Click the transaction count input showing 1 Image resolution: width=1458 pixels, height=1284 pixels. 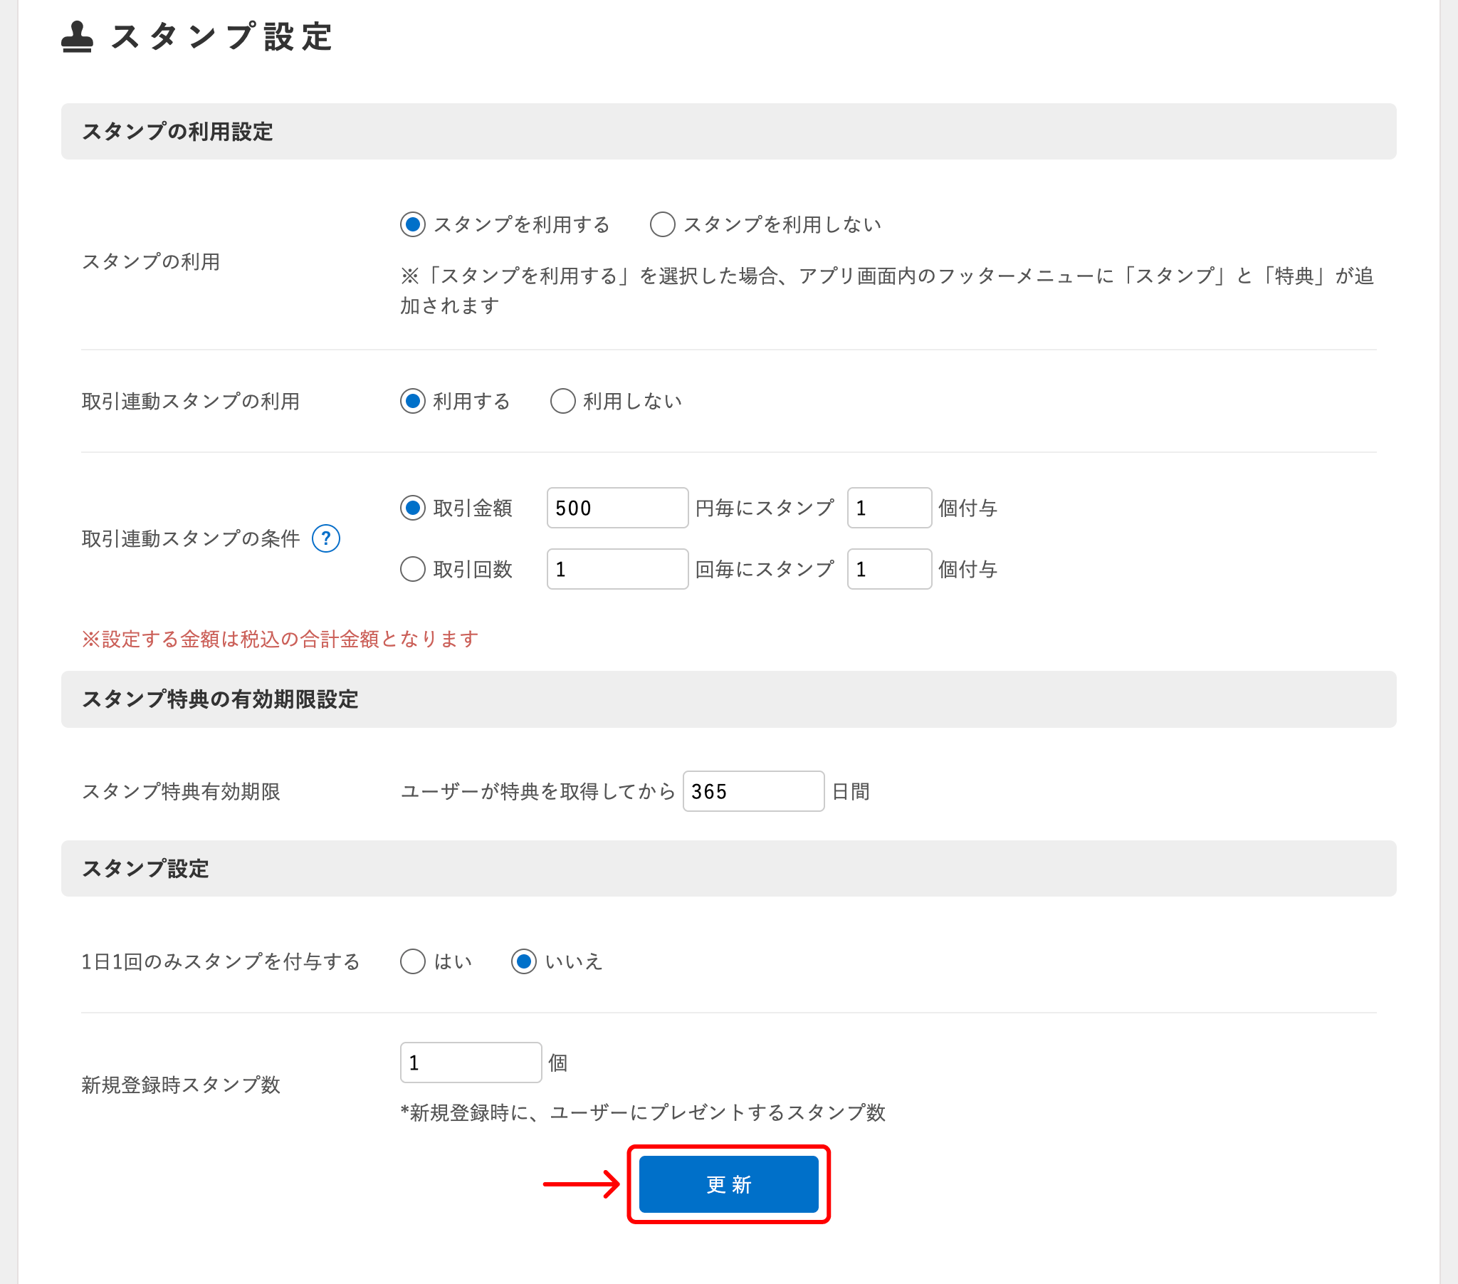617,569
